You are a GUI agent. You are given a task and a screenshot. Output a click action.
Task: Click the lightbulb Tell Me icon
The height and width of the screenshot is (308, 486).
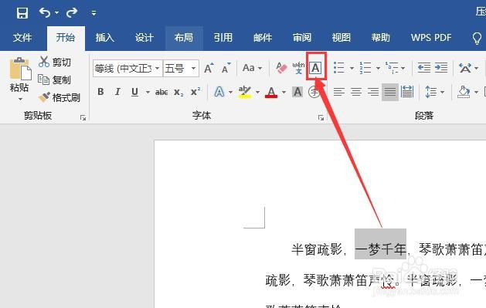click(477, 39)
